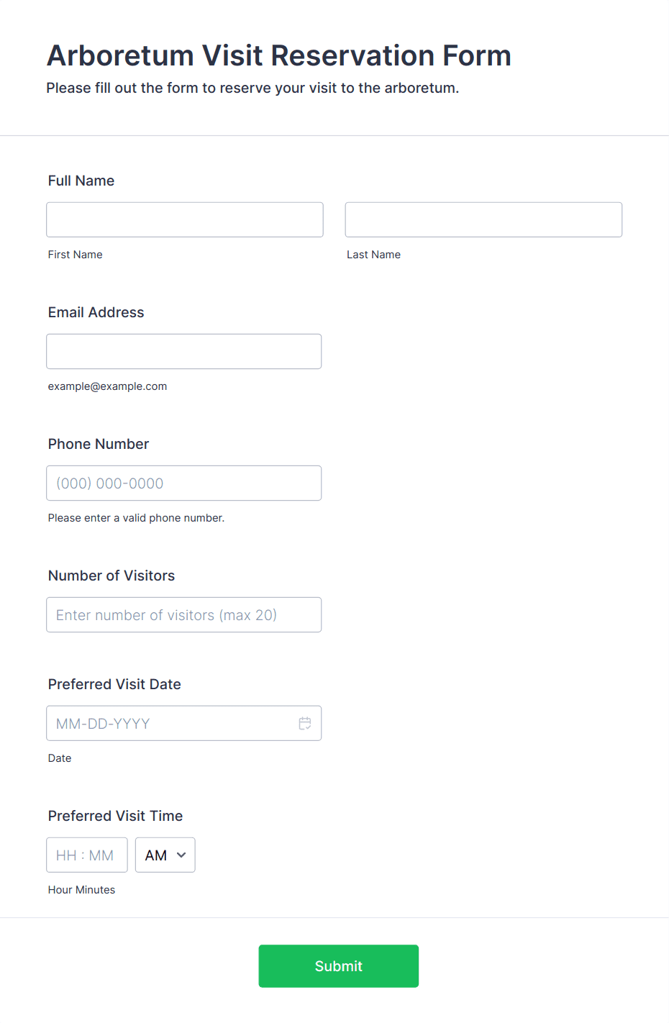The image size is (669, 1023).
Task: Click the Hour Minutes sublabel
Action: coord(81,890)
